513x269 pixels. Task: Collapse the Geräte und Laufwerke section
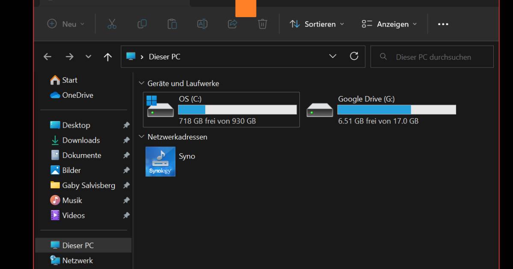(x=141, y=83)
